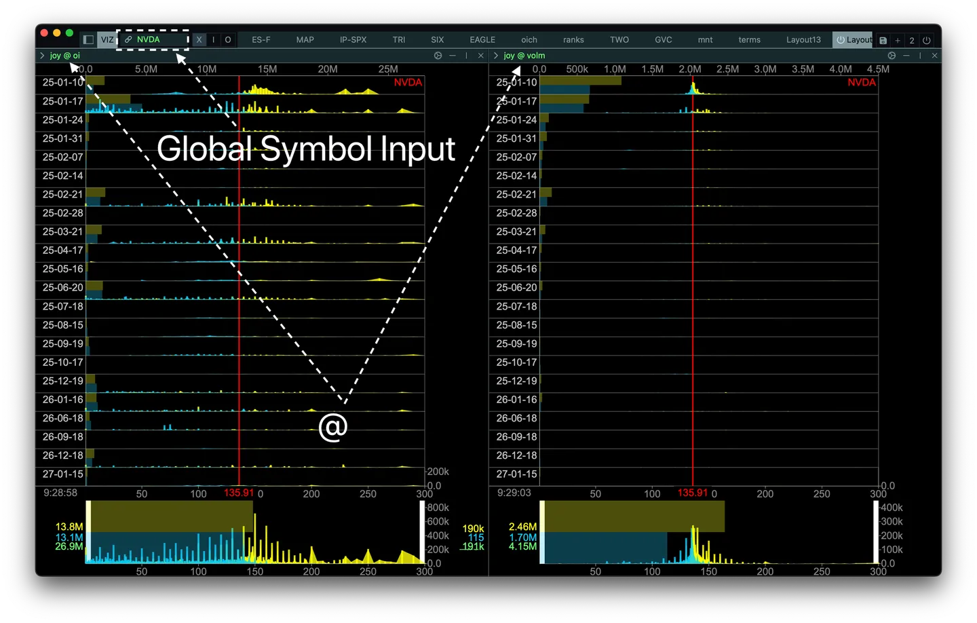This screenshot has height=623, width=977.
Task: Minimize the joy @ volm panel
Action: point(906,56)
